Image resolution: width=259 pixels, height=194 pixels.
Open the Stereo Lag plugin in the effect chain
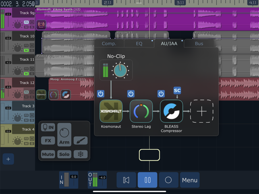141,111
